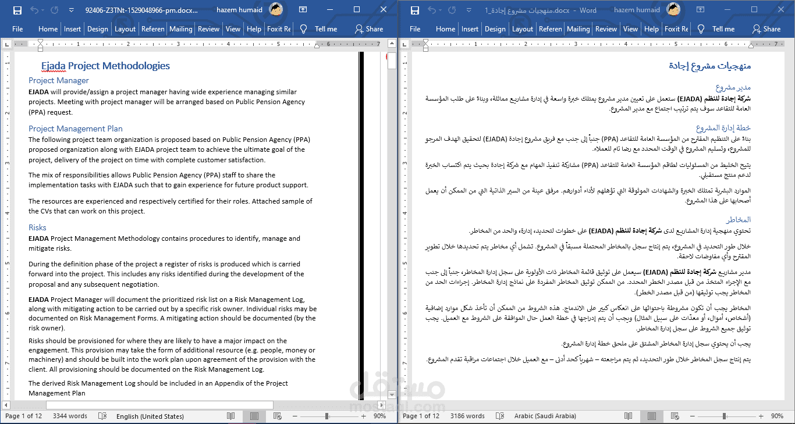Click the horizontal scrollbar in the left window
Image resolution: width=795 pixels, height=424 pixels.
point(159,405)
